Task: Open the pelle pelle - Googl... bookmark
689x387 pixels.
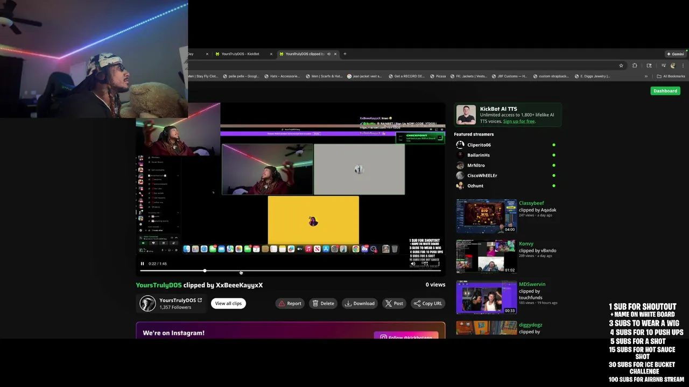Action: click(241, 76)
